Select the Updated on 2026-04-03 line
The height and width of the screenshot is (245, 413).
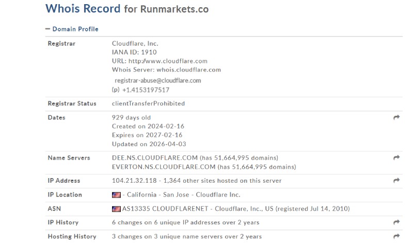point(149,144)
